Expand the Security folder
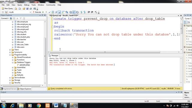 pyautogui.click(x=10, y=83)
